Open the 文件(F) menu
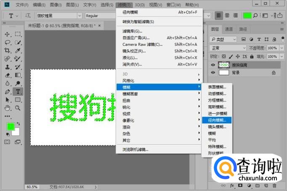Viewport: 287px width, 191px height. [x=22, y=5]
